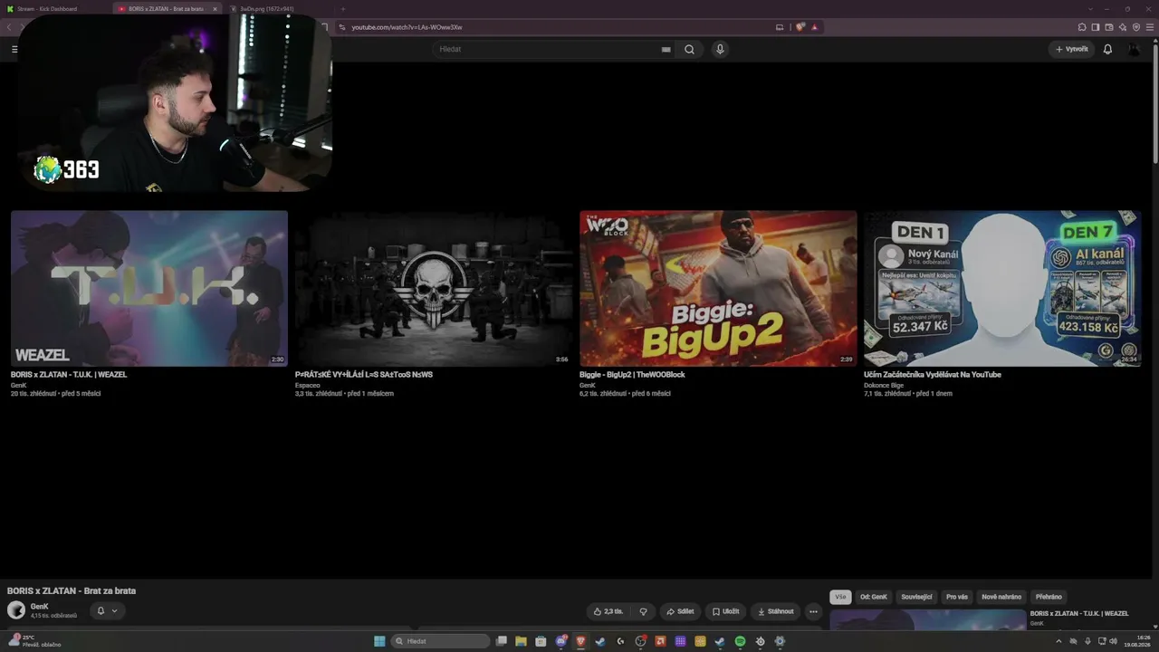Click the Windows taskbar search box
The image size is (1159, 652).
click(x=441, y=641)
